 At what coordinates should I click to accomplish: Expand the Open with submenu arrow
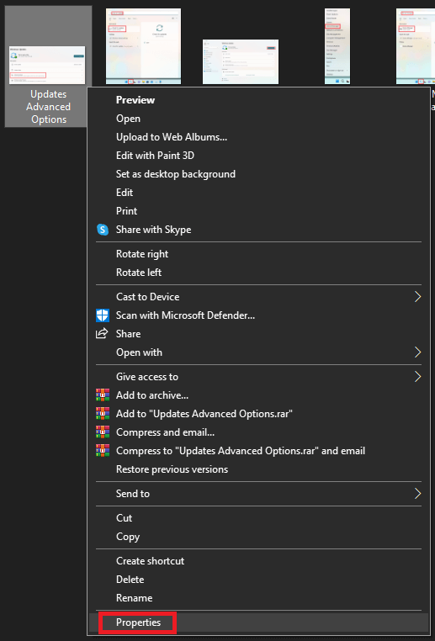[417, 352]
